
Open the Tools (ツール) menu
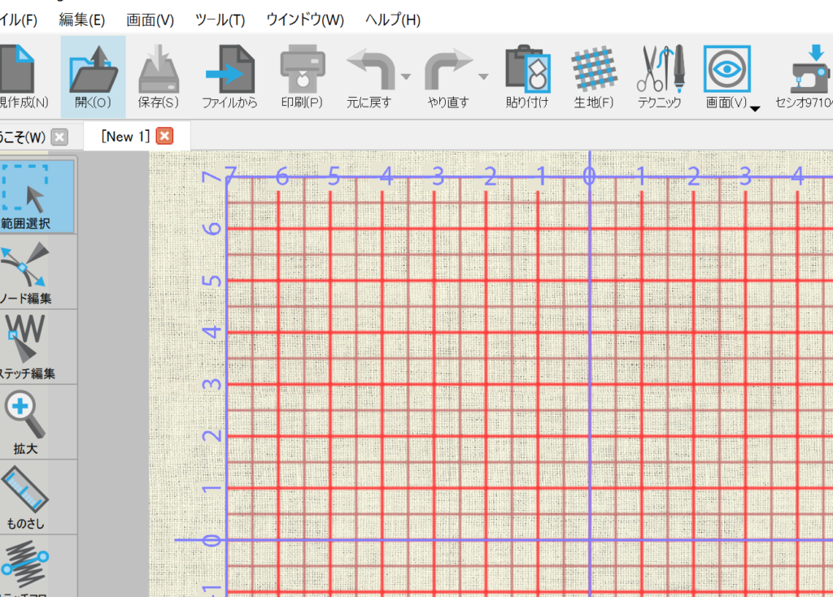220,20
